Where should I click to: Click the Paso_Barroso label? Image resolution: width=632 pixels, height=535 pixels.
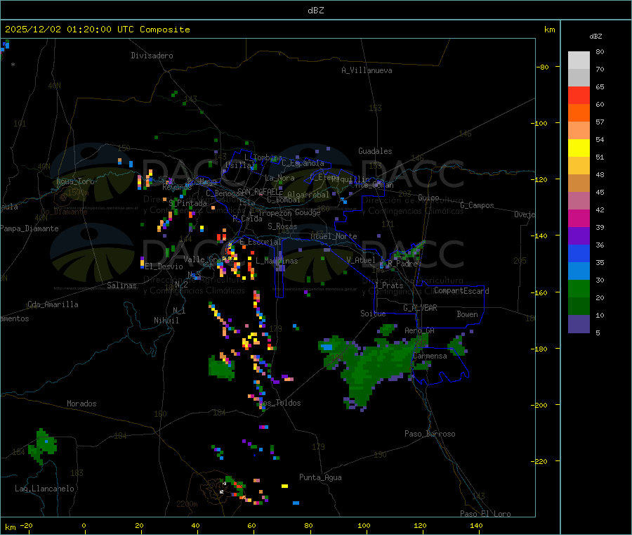click(x=430, y=434)
